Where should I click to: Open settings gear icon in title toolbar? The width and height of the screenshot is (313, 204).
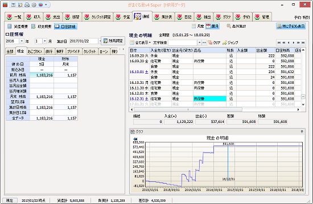point(34,5)
